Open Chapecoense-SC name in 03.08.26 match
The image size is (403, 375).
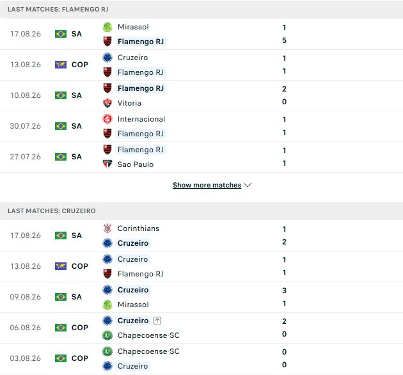click(148, 351)
